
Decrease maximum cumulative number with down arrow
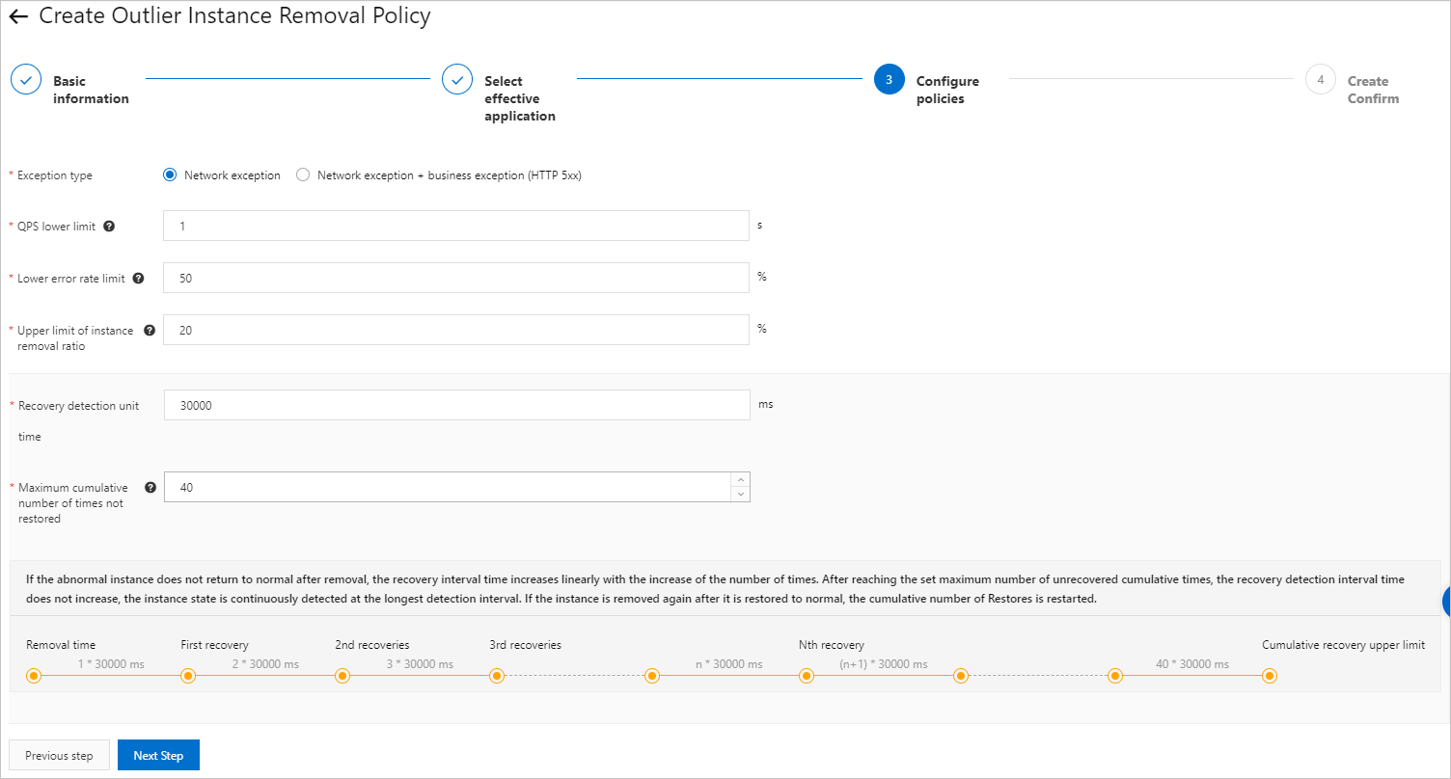(740, 495)
